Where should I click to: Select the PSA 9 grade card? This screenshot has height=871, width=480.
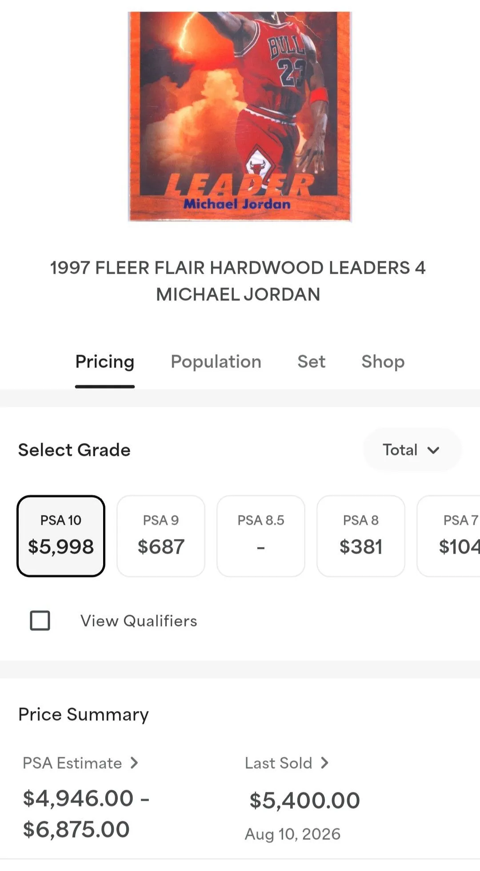point(161,536)
